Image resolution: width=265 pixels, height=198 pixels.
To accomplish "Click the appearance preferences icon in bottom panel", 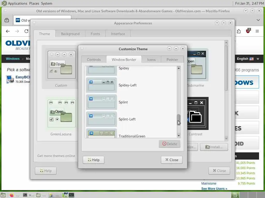I will click(x=51, y=195).
